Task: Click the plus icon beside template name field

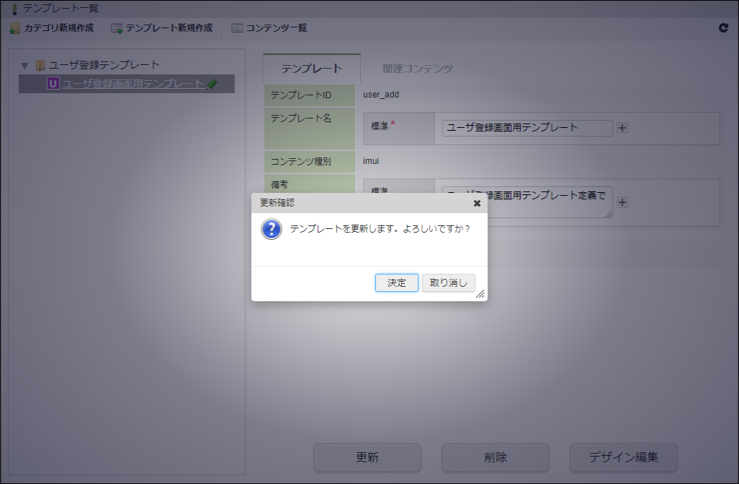Action: point(622,128)
